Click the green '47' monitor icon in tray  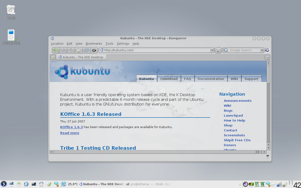click(257, 184)
